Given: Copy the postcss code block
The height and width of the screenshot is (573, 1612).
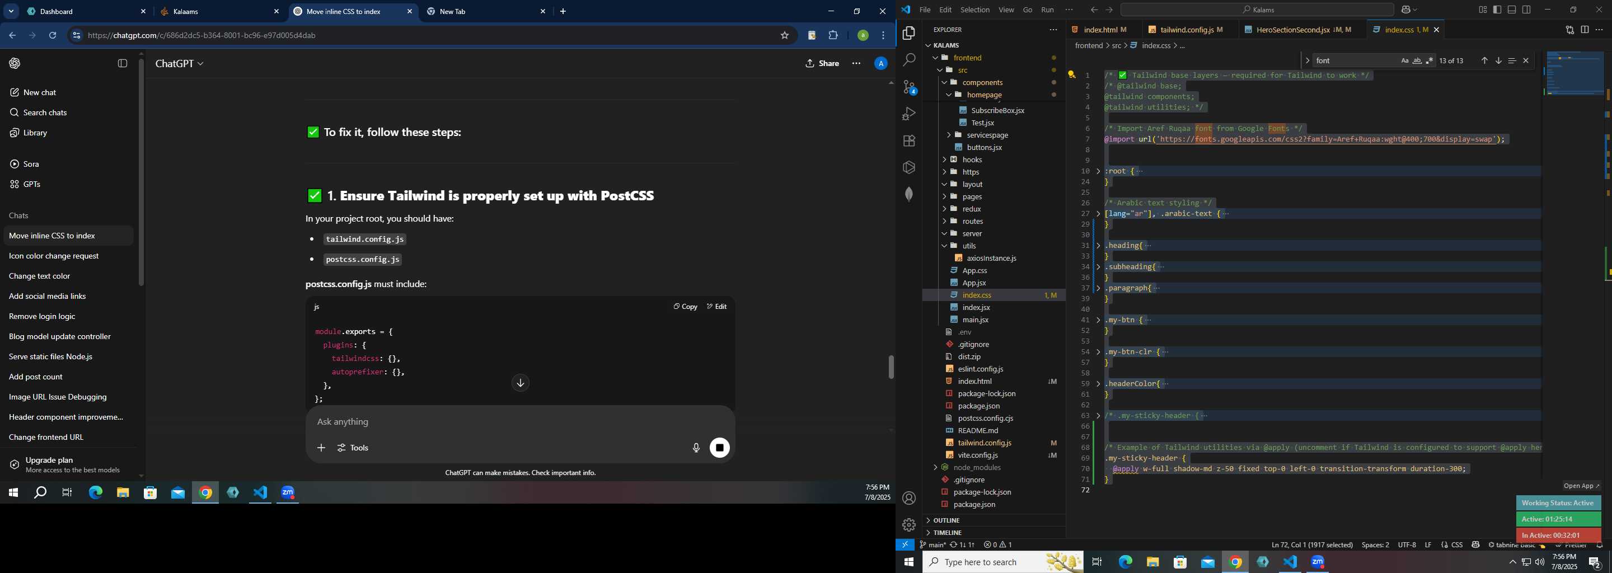Looking at the screenshot, I should pos(685,307).
